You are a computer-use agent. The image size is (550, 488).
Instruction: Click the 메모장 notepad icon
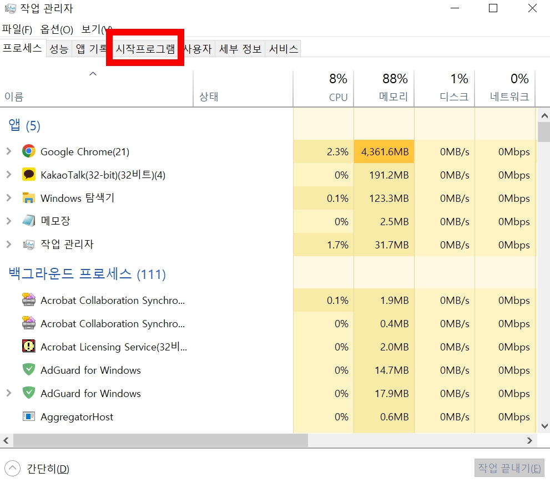[28, 221]
